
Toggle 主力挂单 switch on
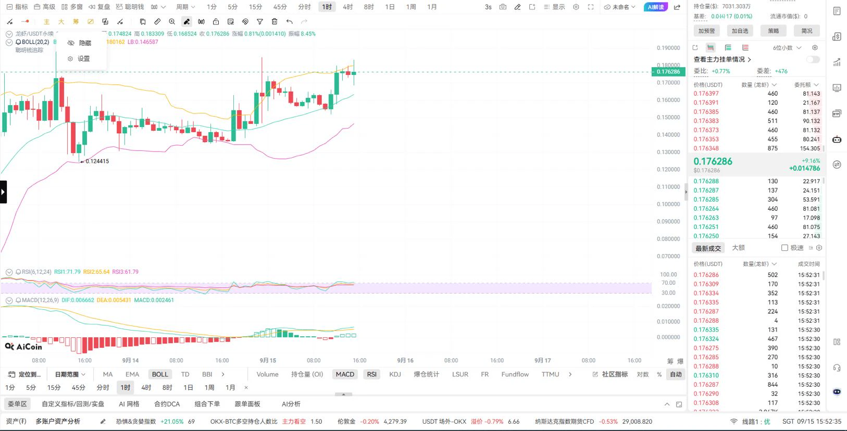[813, 59]
